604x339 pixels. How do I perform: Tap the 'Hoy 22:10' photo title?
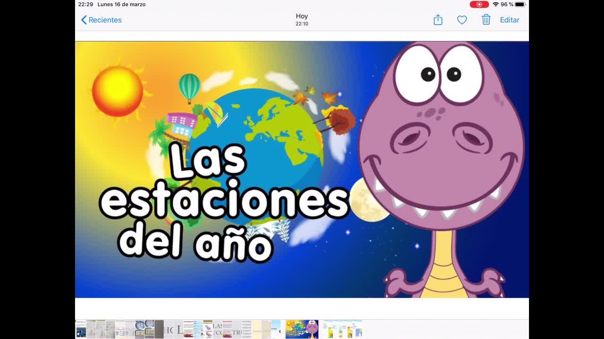pyautogui.click(x=302, y=19)
